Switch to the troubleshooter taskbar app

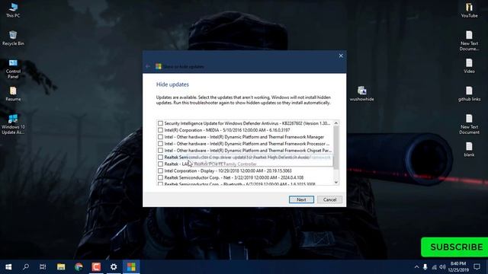(x=131, y=267)
